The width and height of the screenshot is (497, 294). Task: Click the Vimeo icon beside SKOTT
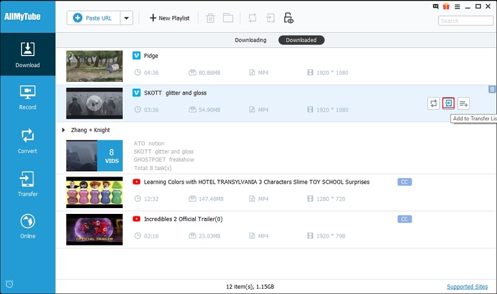136,93
